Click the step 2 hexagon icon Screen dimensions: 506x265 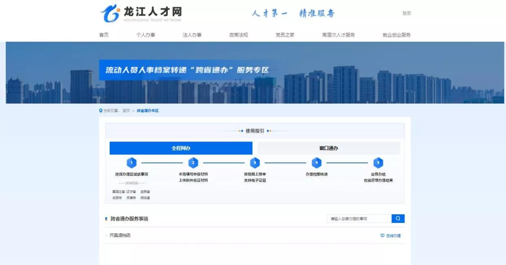tap(193, 163)
